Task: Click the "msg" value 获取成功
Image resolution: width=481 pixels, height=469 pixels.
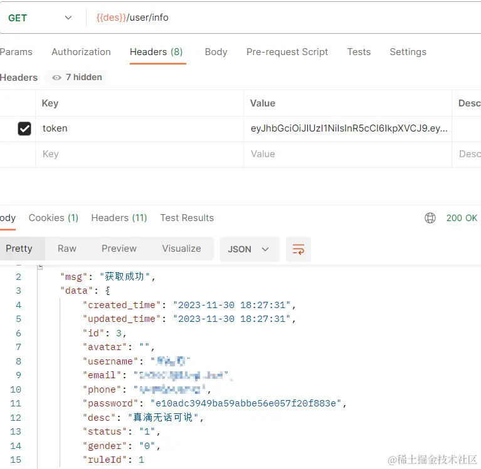Action: [x=125, y=277]
